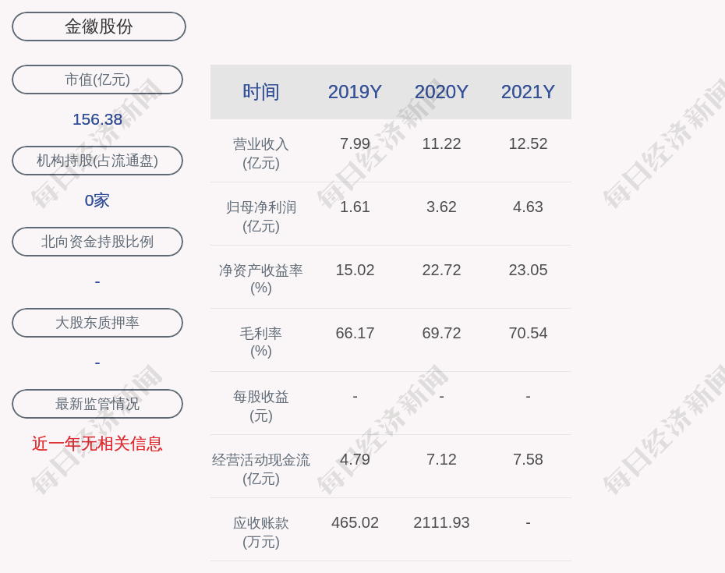Select the 市值(亿元) label button
725x573 pixels.
[x=97, y=80]
